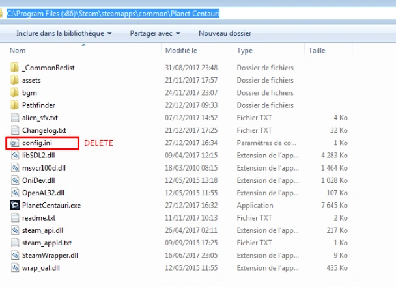Image resolution: width=396 pixels, height=287 pixels.
Task: Select the libSDL2.dll file icon
Action: 15,156
